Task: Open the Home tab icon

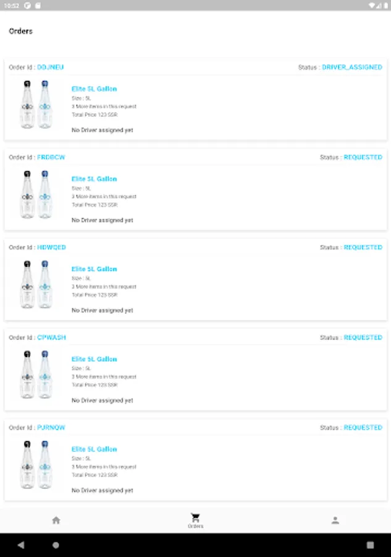Action: click(56, 520)
